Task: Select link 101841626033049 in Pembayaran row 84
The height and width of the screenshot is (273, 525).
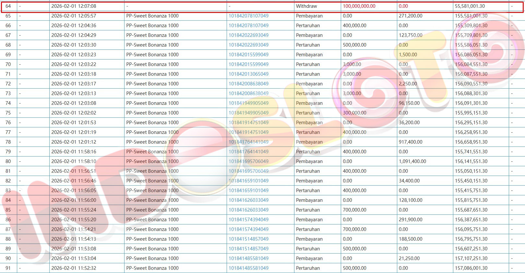Action: [248, 200]
